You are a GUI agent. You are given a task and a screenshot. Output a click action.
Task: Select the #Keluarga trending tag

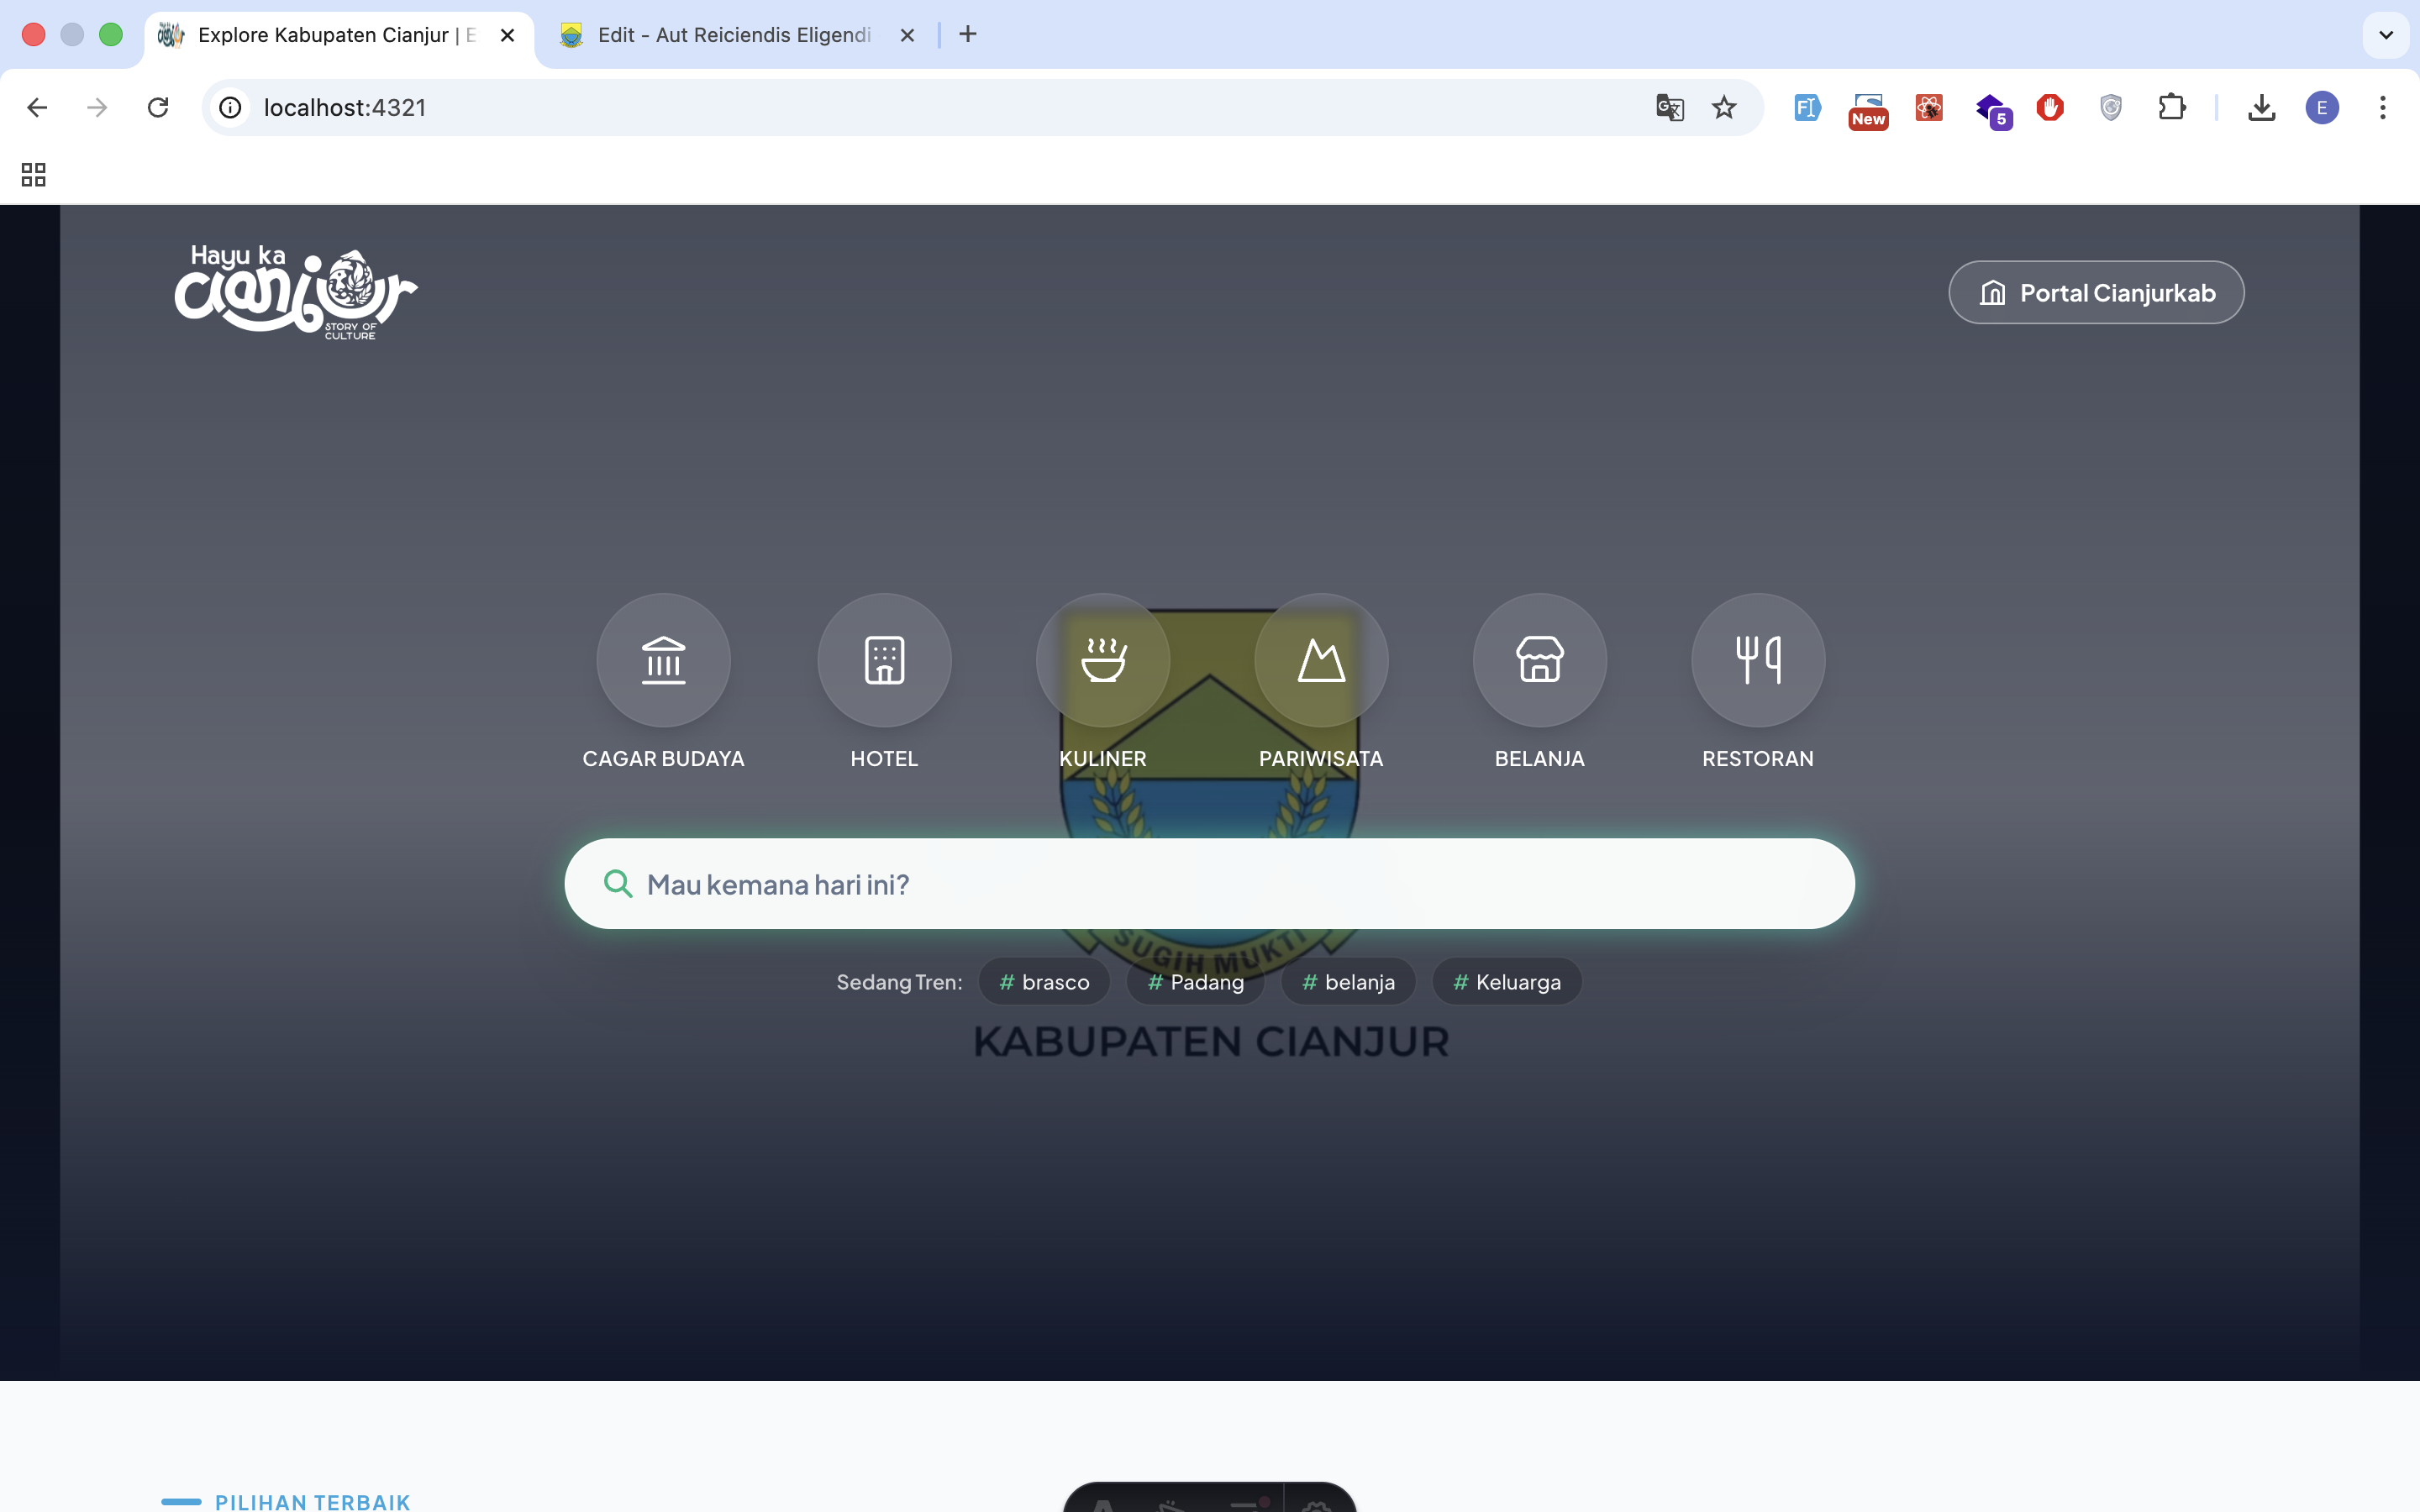tap(1506, 982)
